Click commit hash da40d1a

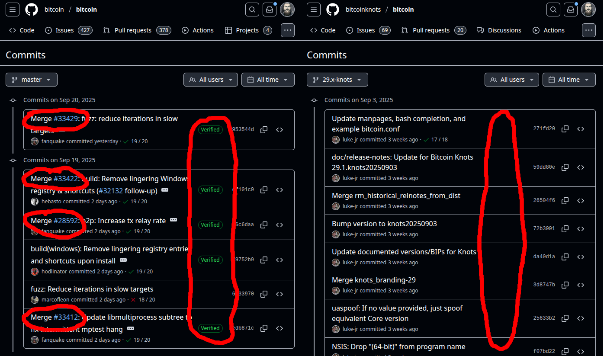(544, 257)
